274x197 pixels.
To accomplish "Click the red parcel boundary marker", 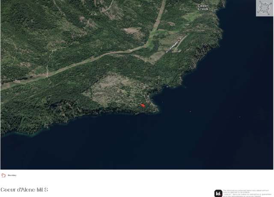I will (143, 105).
